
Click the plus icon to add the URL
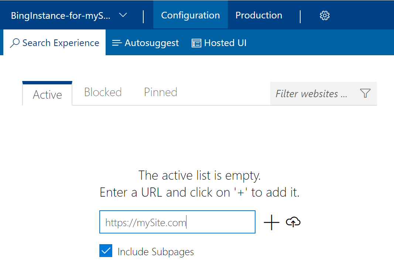271,222
